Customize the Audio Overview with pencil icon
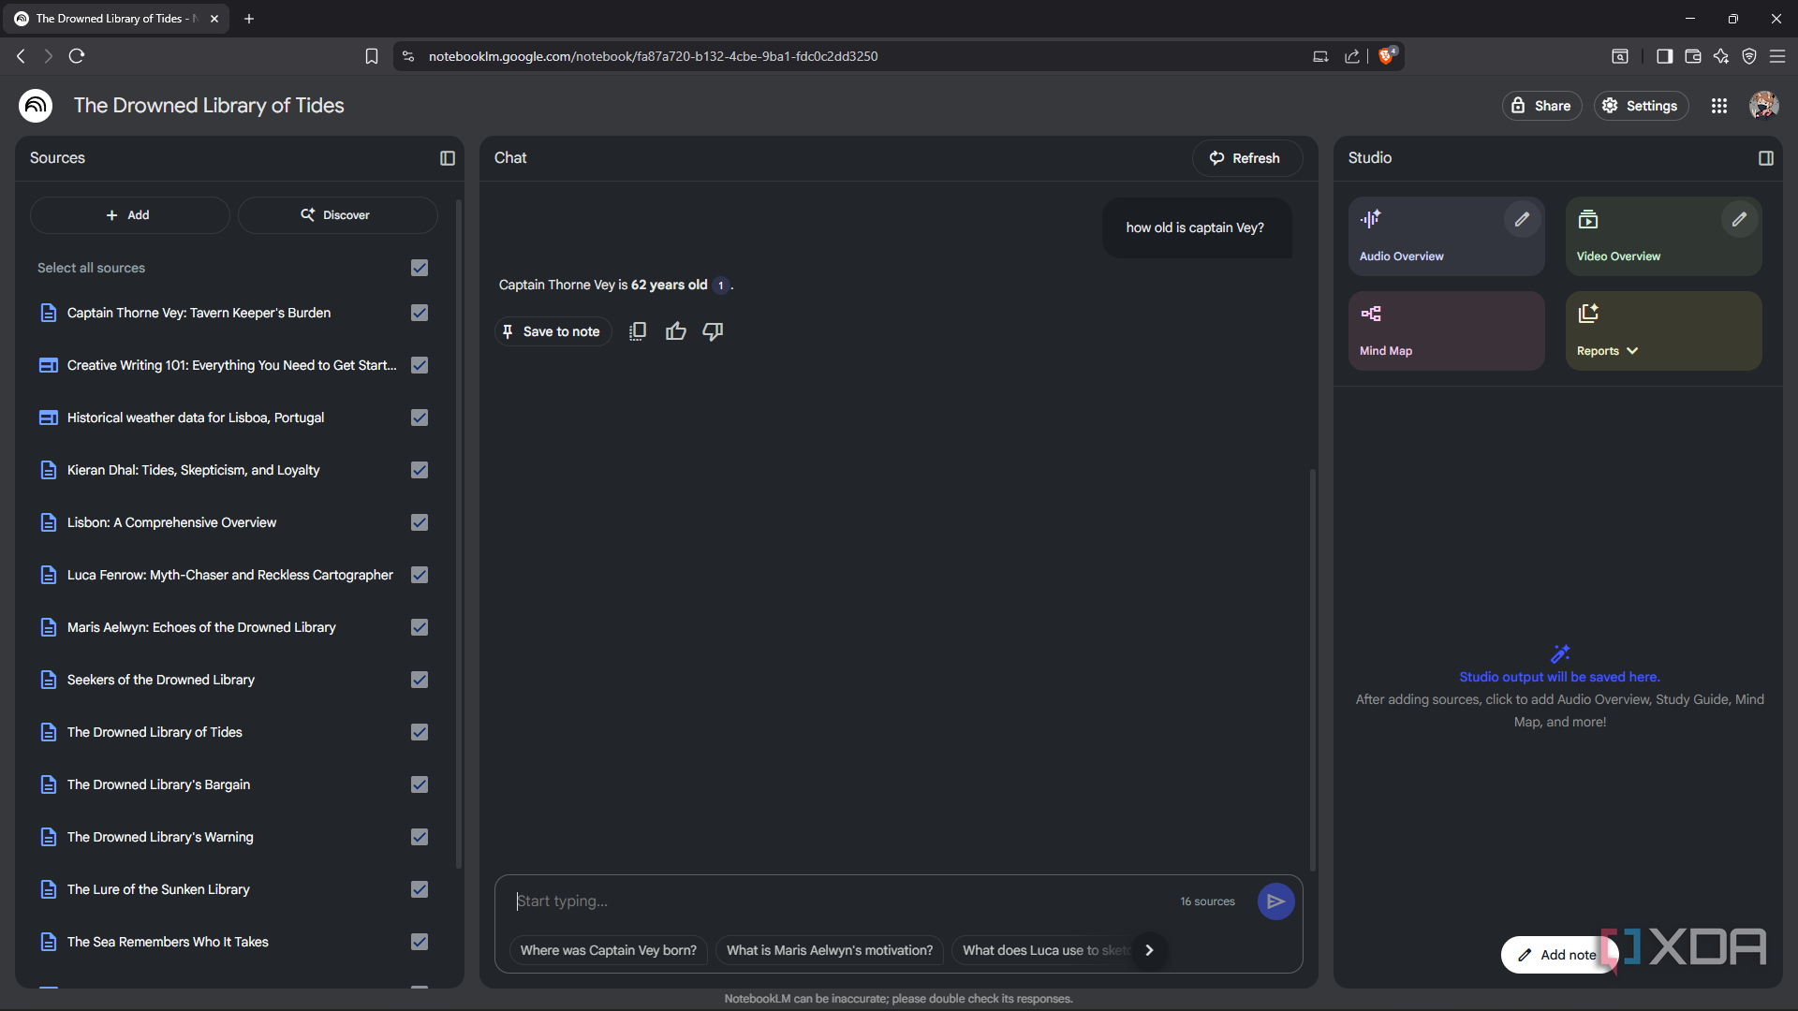 coord(1522,219)
